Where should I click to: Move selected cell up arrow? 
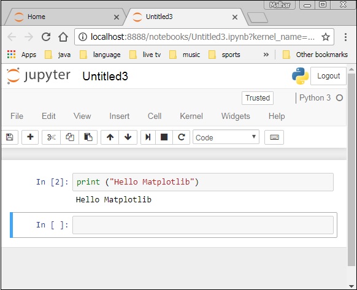[110, 137]
